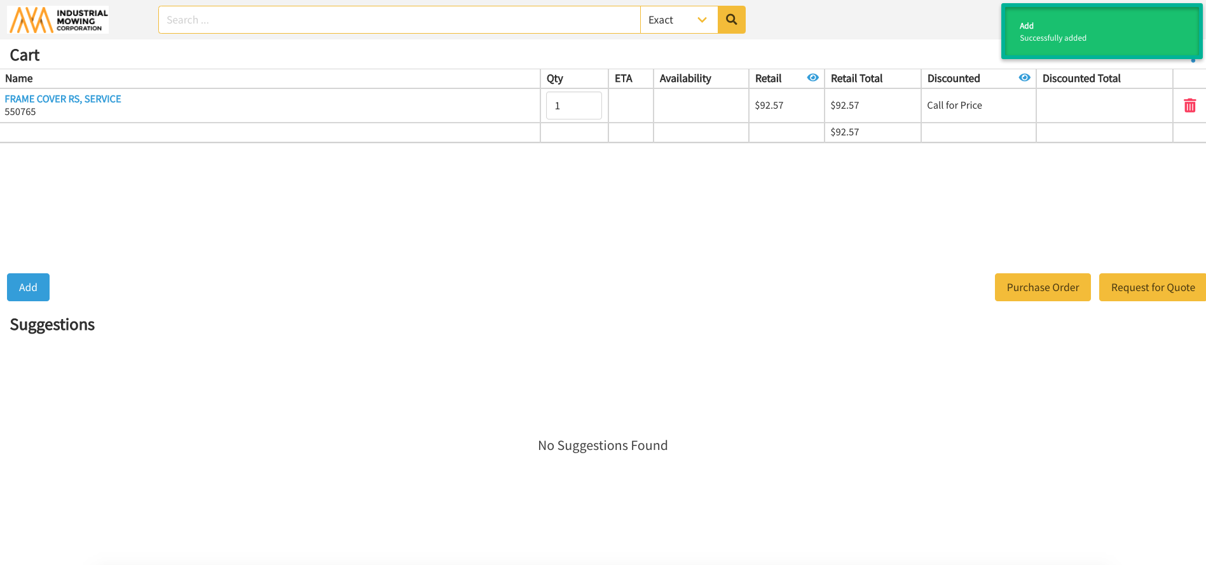The image size is (1206, 565).
Task: Click the Purchase Order button
Action: click(x=1043, y=287)
